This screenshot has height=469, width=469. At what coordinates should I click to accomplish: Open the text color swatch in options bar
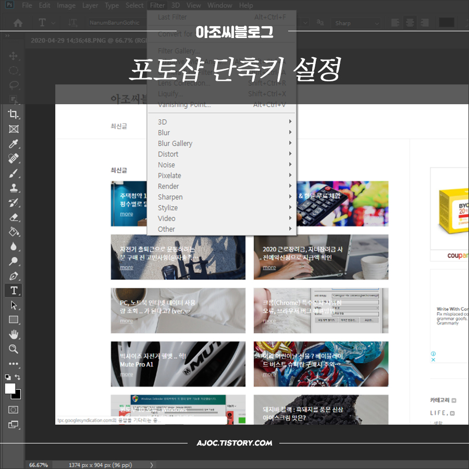446,23
